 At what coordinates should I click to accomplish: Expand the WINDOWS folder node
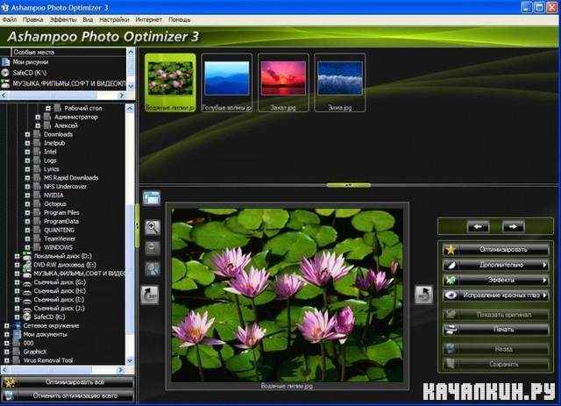tap(27, 247)
